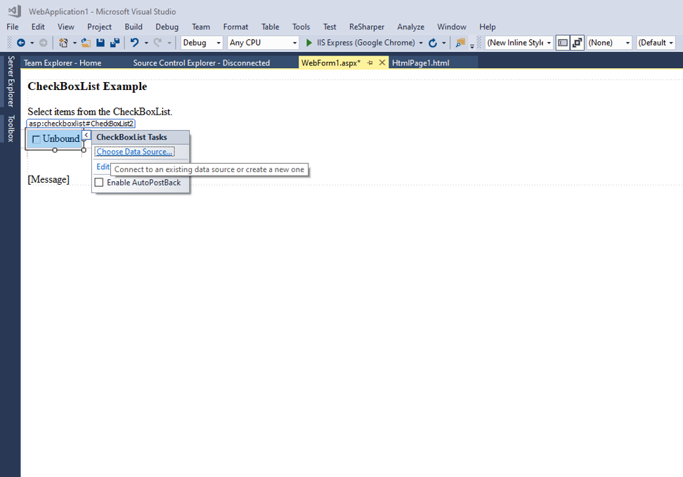Image resolution: width=683 pixels, height=477 pixels.
Task: Click the asp:checkboxlist#CheckBoxList2 tag label
Action: tap(80, 123)
